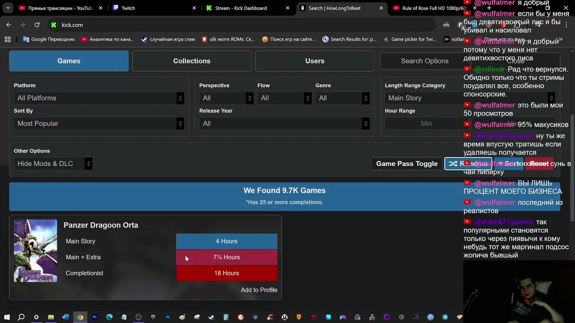
Task: Open the Google Переводчик bookmark
Action: coord(49,39)
